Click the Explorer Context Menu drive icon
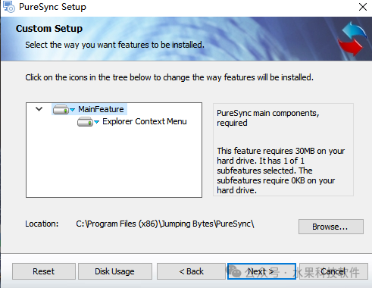Image resolution: width=372 pixels, height=288 pixels. tap(85, 122)
